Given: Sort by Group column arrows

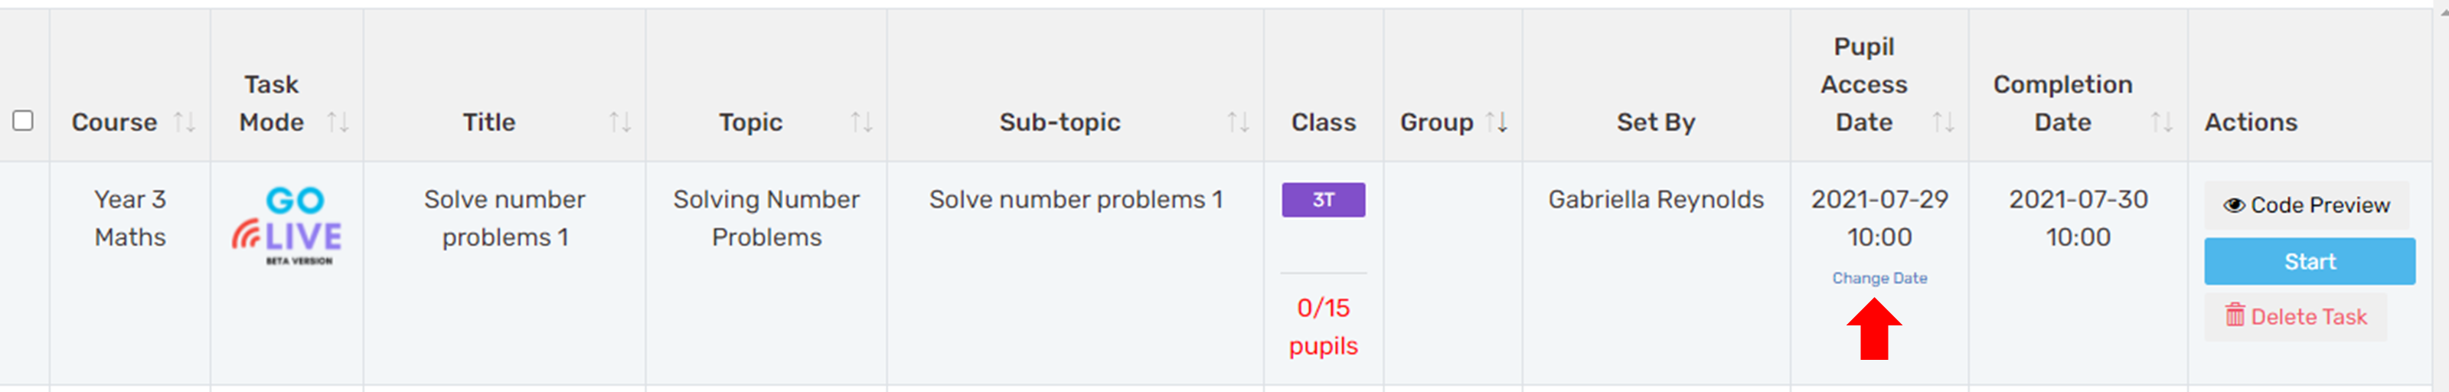Looking at the screenshot, I should [x=1497, y=122].
